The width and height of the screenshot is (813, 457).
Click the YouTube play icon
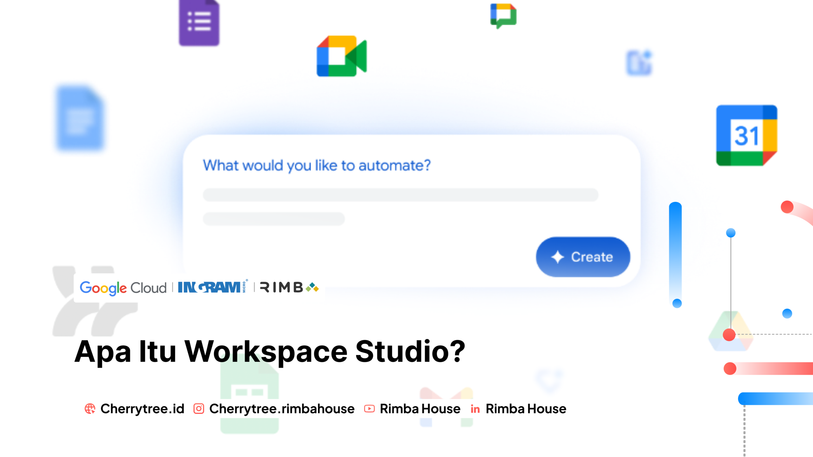[369, 409]
